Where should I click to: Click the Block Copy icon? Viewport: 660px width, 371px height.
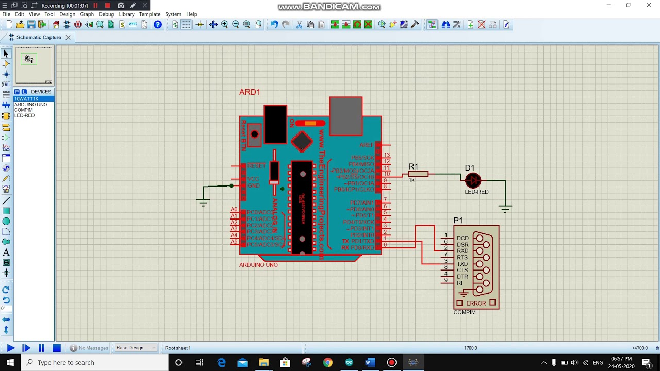coord(335,25)
